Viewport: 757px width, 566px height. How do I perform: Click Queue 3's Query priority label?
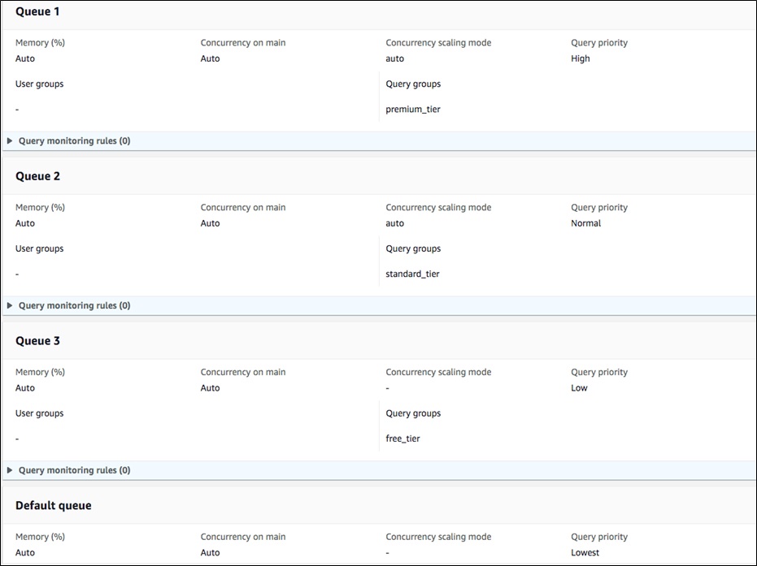[599, 372]
